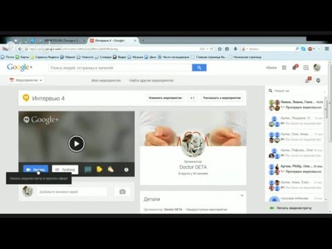Open the chat Артем, Philip, Оле...
The height and width of the screenshot is (249, 332).
[295, 169]
